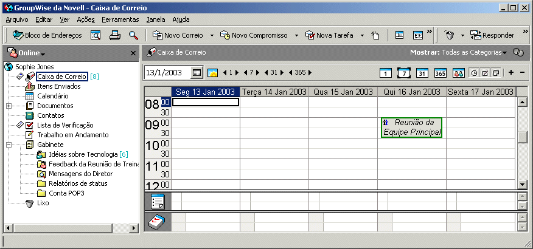The height and width of the screenshot is (249, 533).
Task: Open the Ajuda menu
Action: pyautogui.click(x=181, y=19)
